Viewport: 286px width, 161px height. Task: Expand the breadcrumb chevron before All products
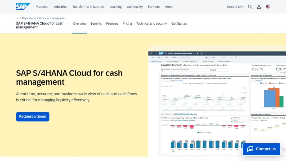coord(17,18)
